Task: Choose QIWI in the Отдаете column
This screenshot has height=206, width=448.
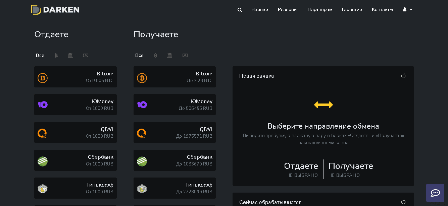Action: tap(75, 132)
